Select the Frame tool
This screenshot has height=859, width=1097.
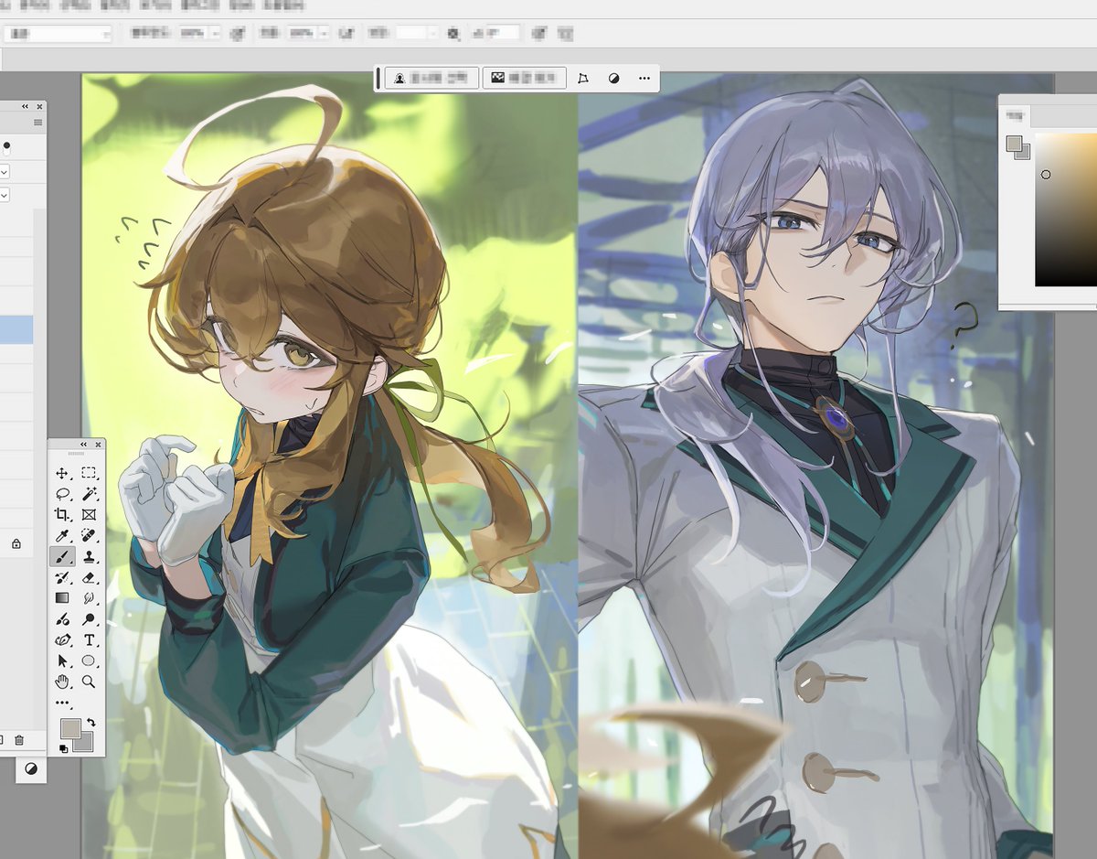point(89,515)
